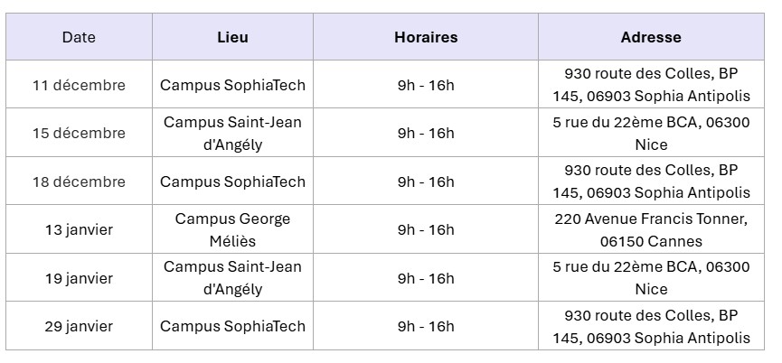
Task: Select the 15 décembre date cell
Action: [79, 133]
